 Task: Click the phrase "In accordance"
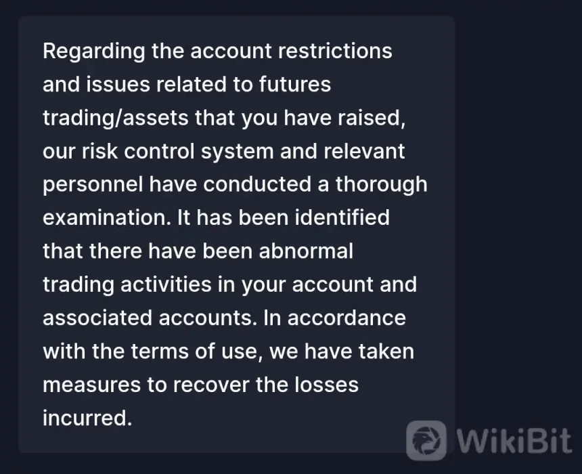point(334,318)
